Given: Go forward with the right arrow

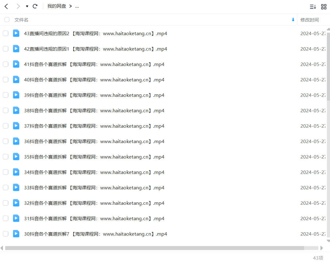Looking at the screenshot, I should (x=18, y=6).
